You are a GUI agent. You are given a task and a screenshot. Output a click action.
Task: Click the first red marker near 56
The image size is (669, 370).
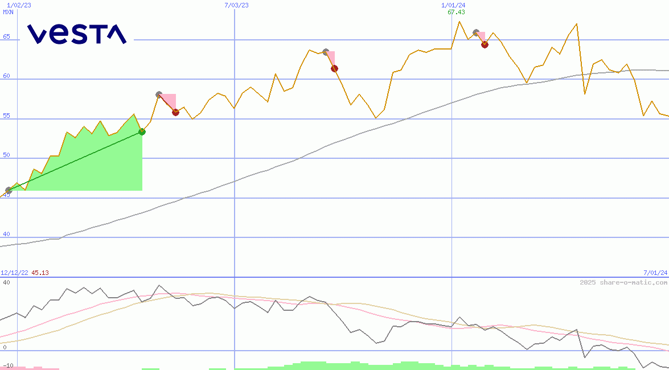175,112
